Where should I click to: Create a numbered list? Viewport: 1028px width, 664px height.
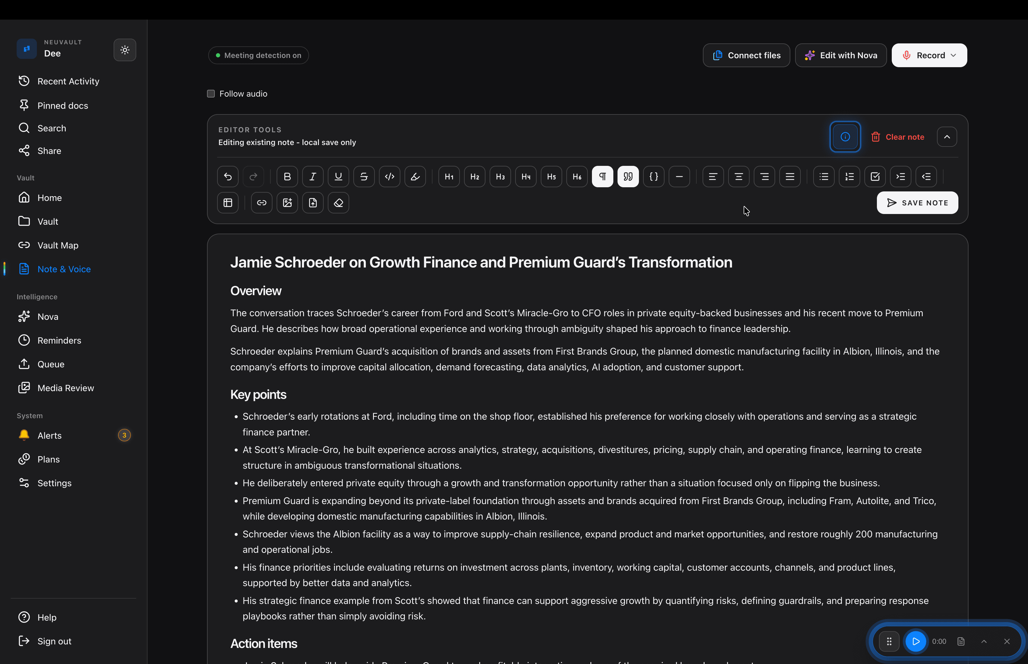850,176
